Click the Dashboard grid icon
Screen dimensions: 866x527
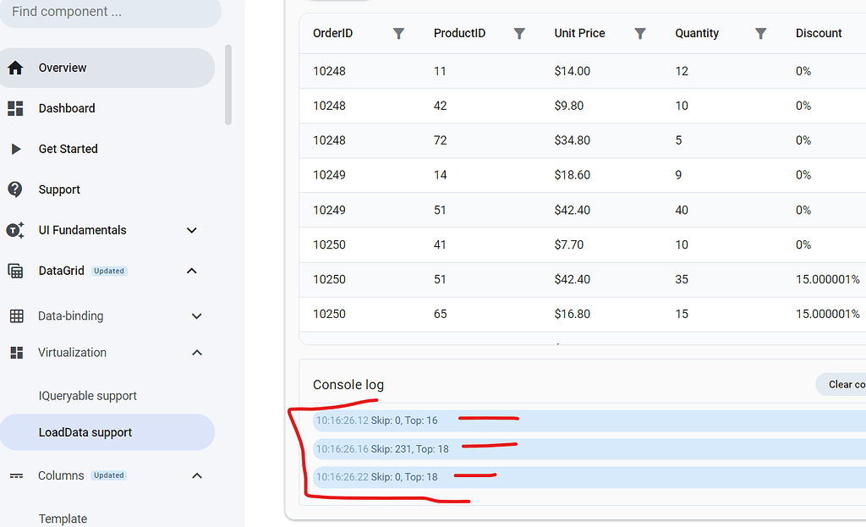point(15,108)
